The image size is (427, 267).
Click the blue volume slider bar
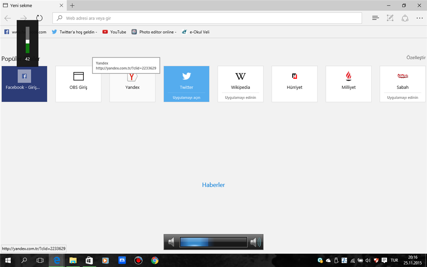point(213,242)
